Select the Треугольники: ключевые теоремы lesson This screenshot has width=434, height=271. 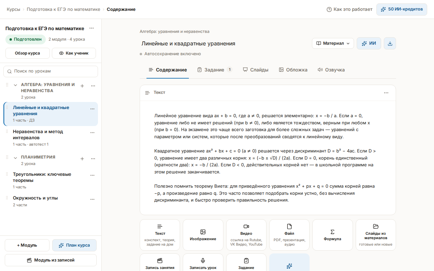(x=51, y=180)
